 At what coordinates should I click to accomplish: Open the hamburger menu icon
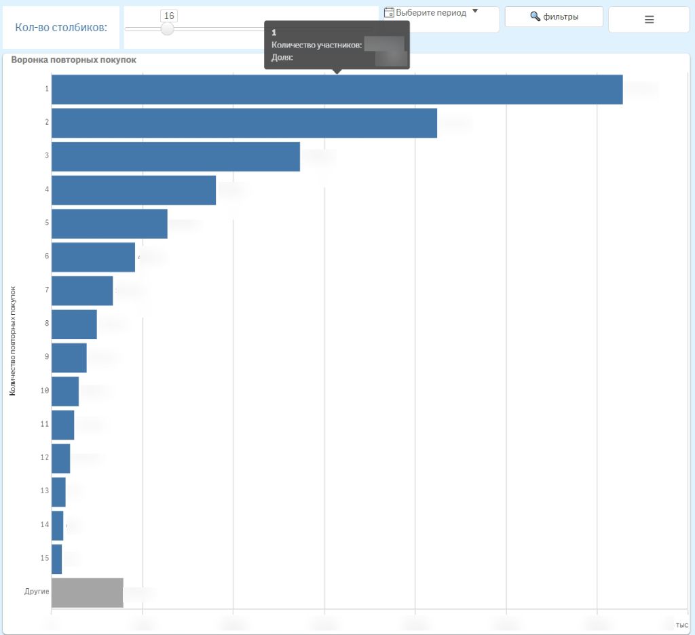click(x=649, y=20)
